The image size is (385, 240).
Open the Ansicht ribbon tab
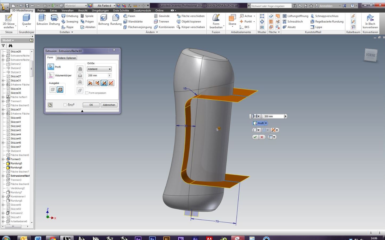pyautogui.click(x=83, y=10)
